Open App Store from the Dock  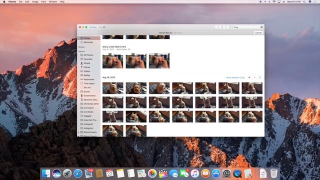[x=216, y=173]
